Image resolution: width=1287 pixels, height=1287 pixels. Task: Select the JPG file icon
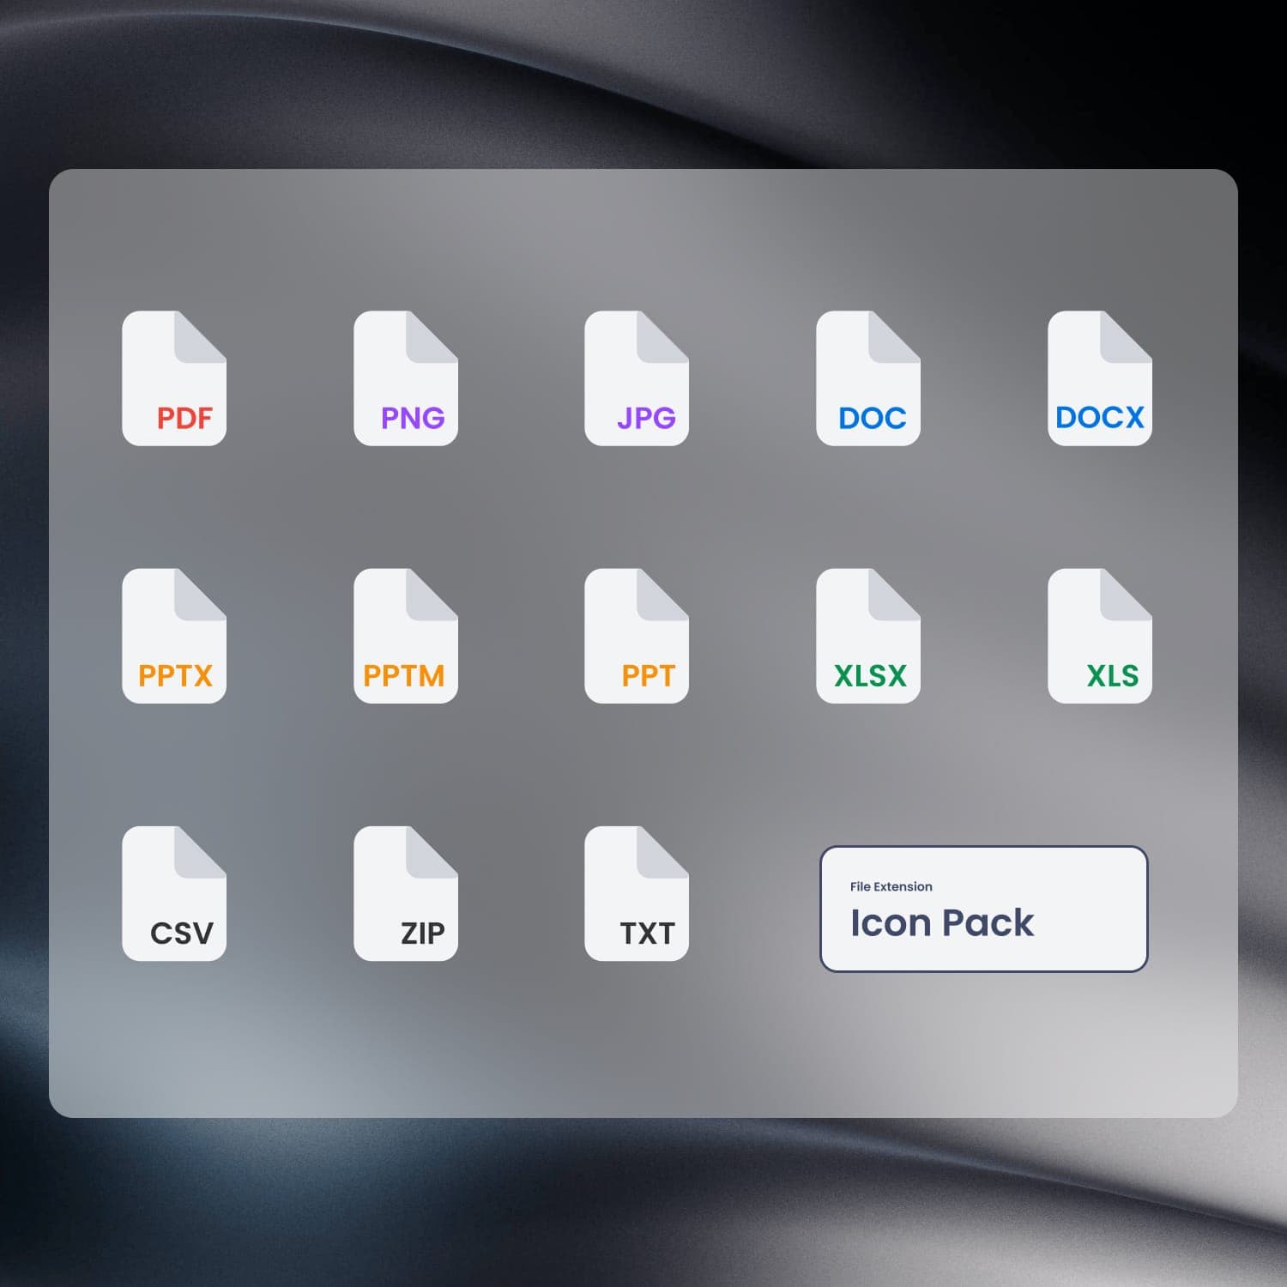637,378
